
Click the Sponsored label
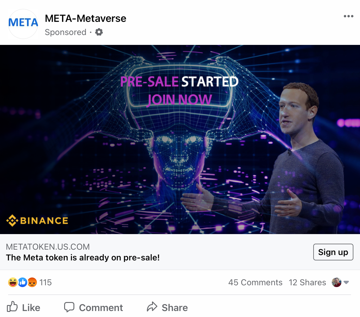pyautogui.click(x=65, y=32)
